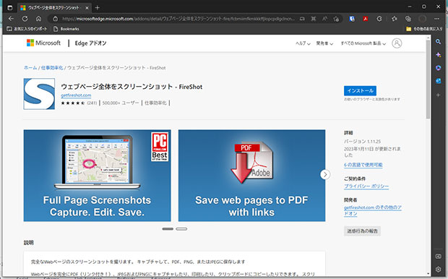Open a new browser tab
448x279 pixels.
click(97, 8)
